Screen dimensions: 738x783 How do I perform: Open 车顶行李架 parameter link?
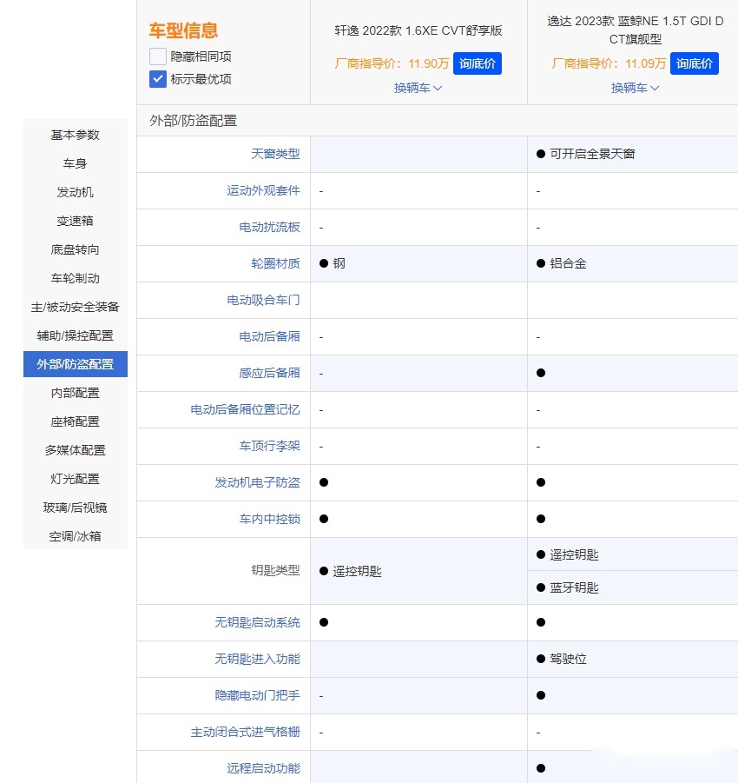click(269, 446)
